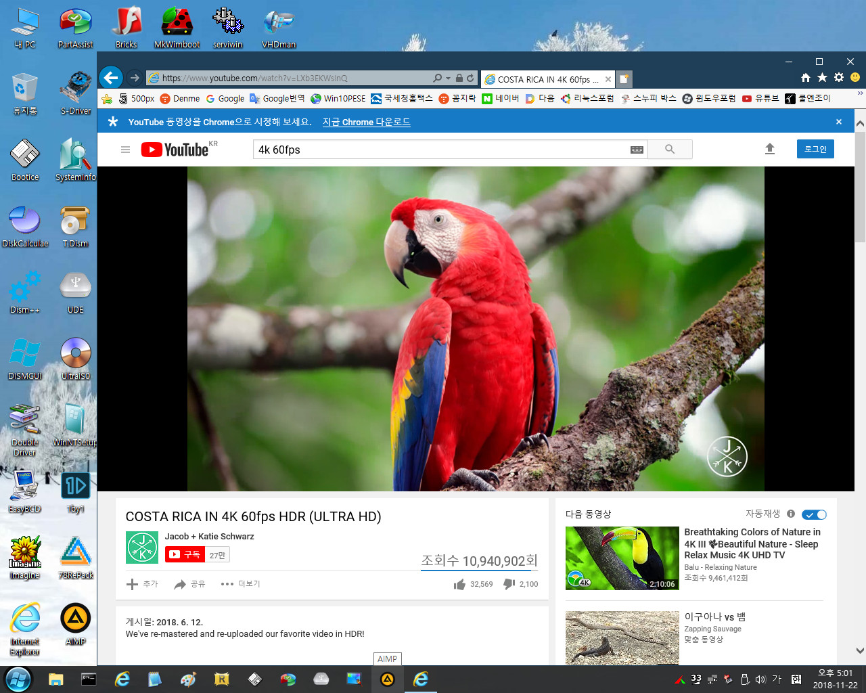Open the AIMP desktop icon

point(75,623)
